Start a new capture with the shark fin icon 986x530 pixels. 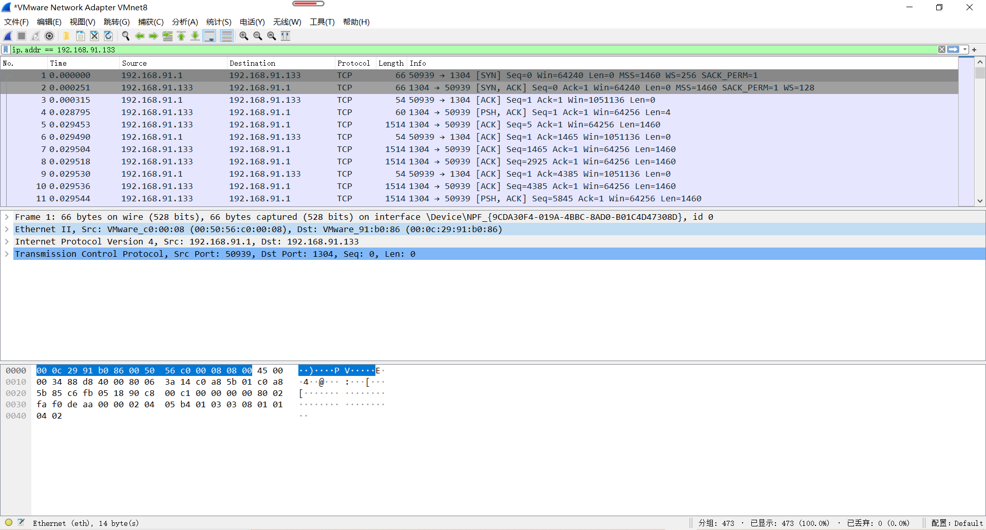point(8,36)
